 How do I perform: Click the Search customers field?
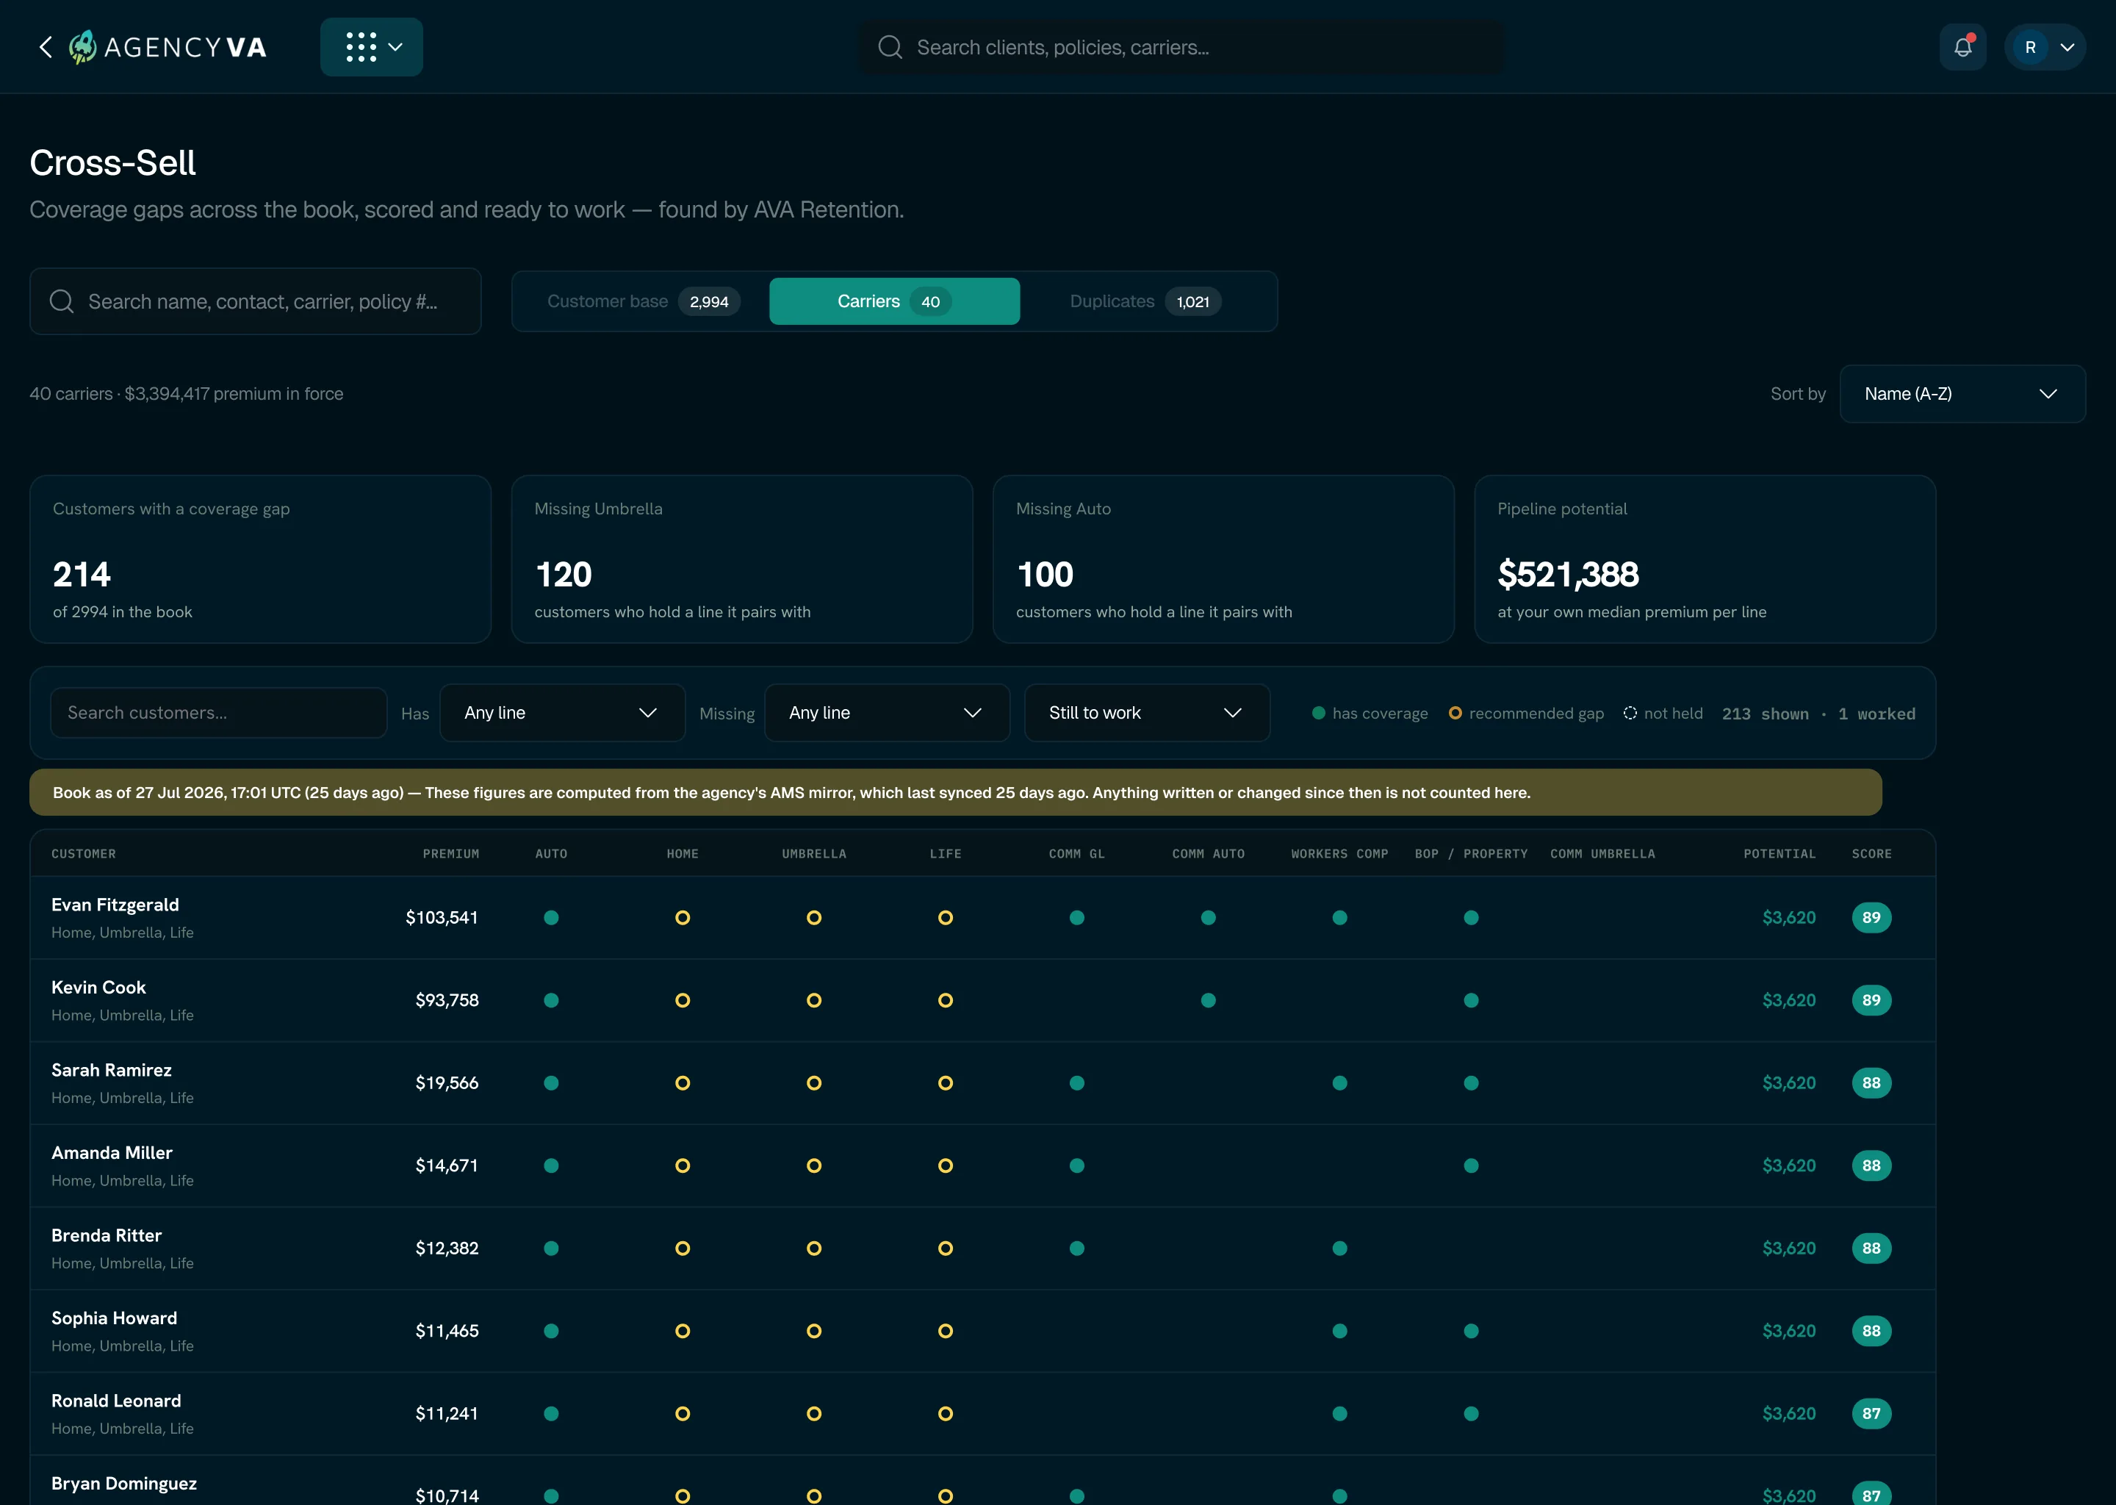(219, 713)
